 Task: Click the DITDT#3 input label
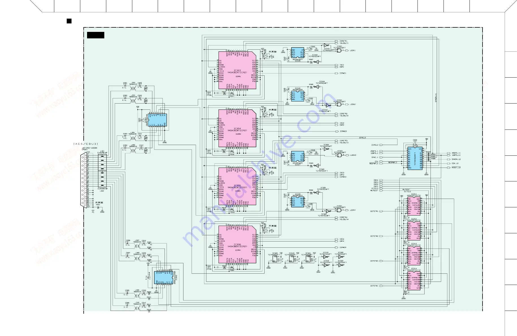pos(374,261)
